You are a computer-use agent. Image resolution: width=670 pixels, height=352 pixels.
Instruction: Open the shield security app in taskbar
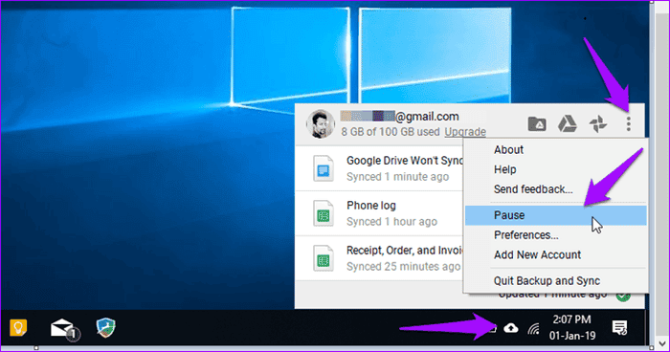105,328
